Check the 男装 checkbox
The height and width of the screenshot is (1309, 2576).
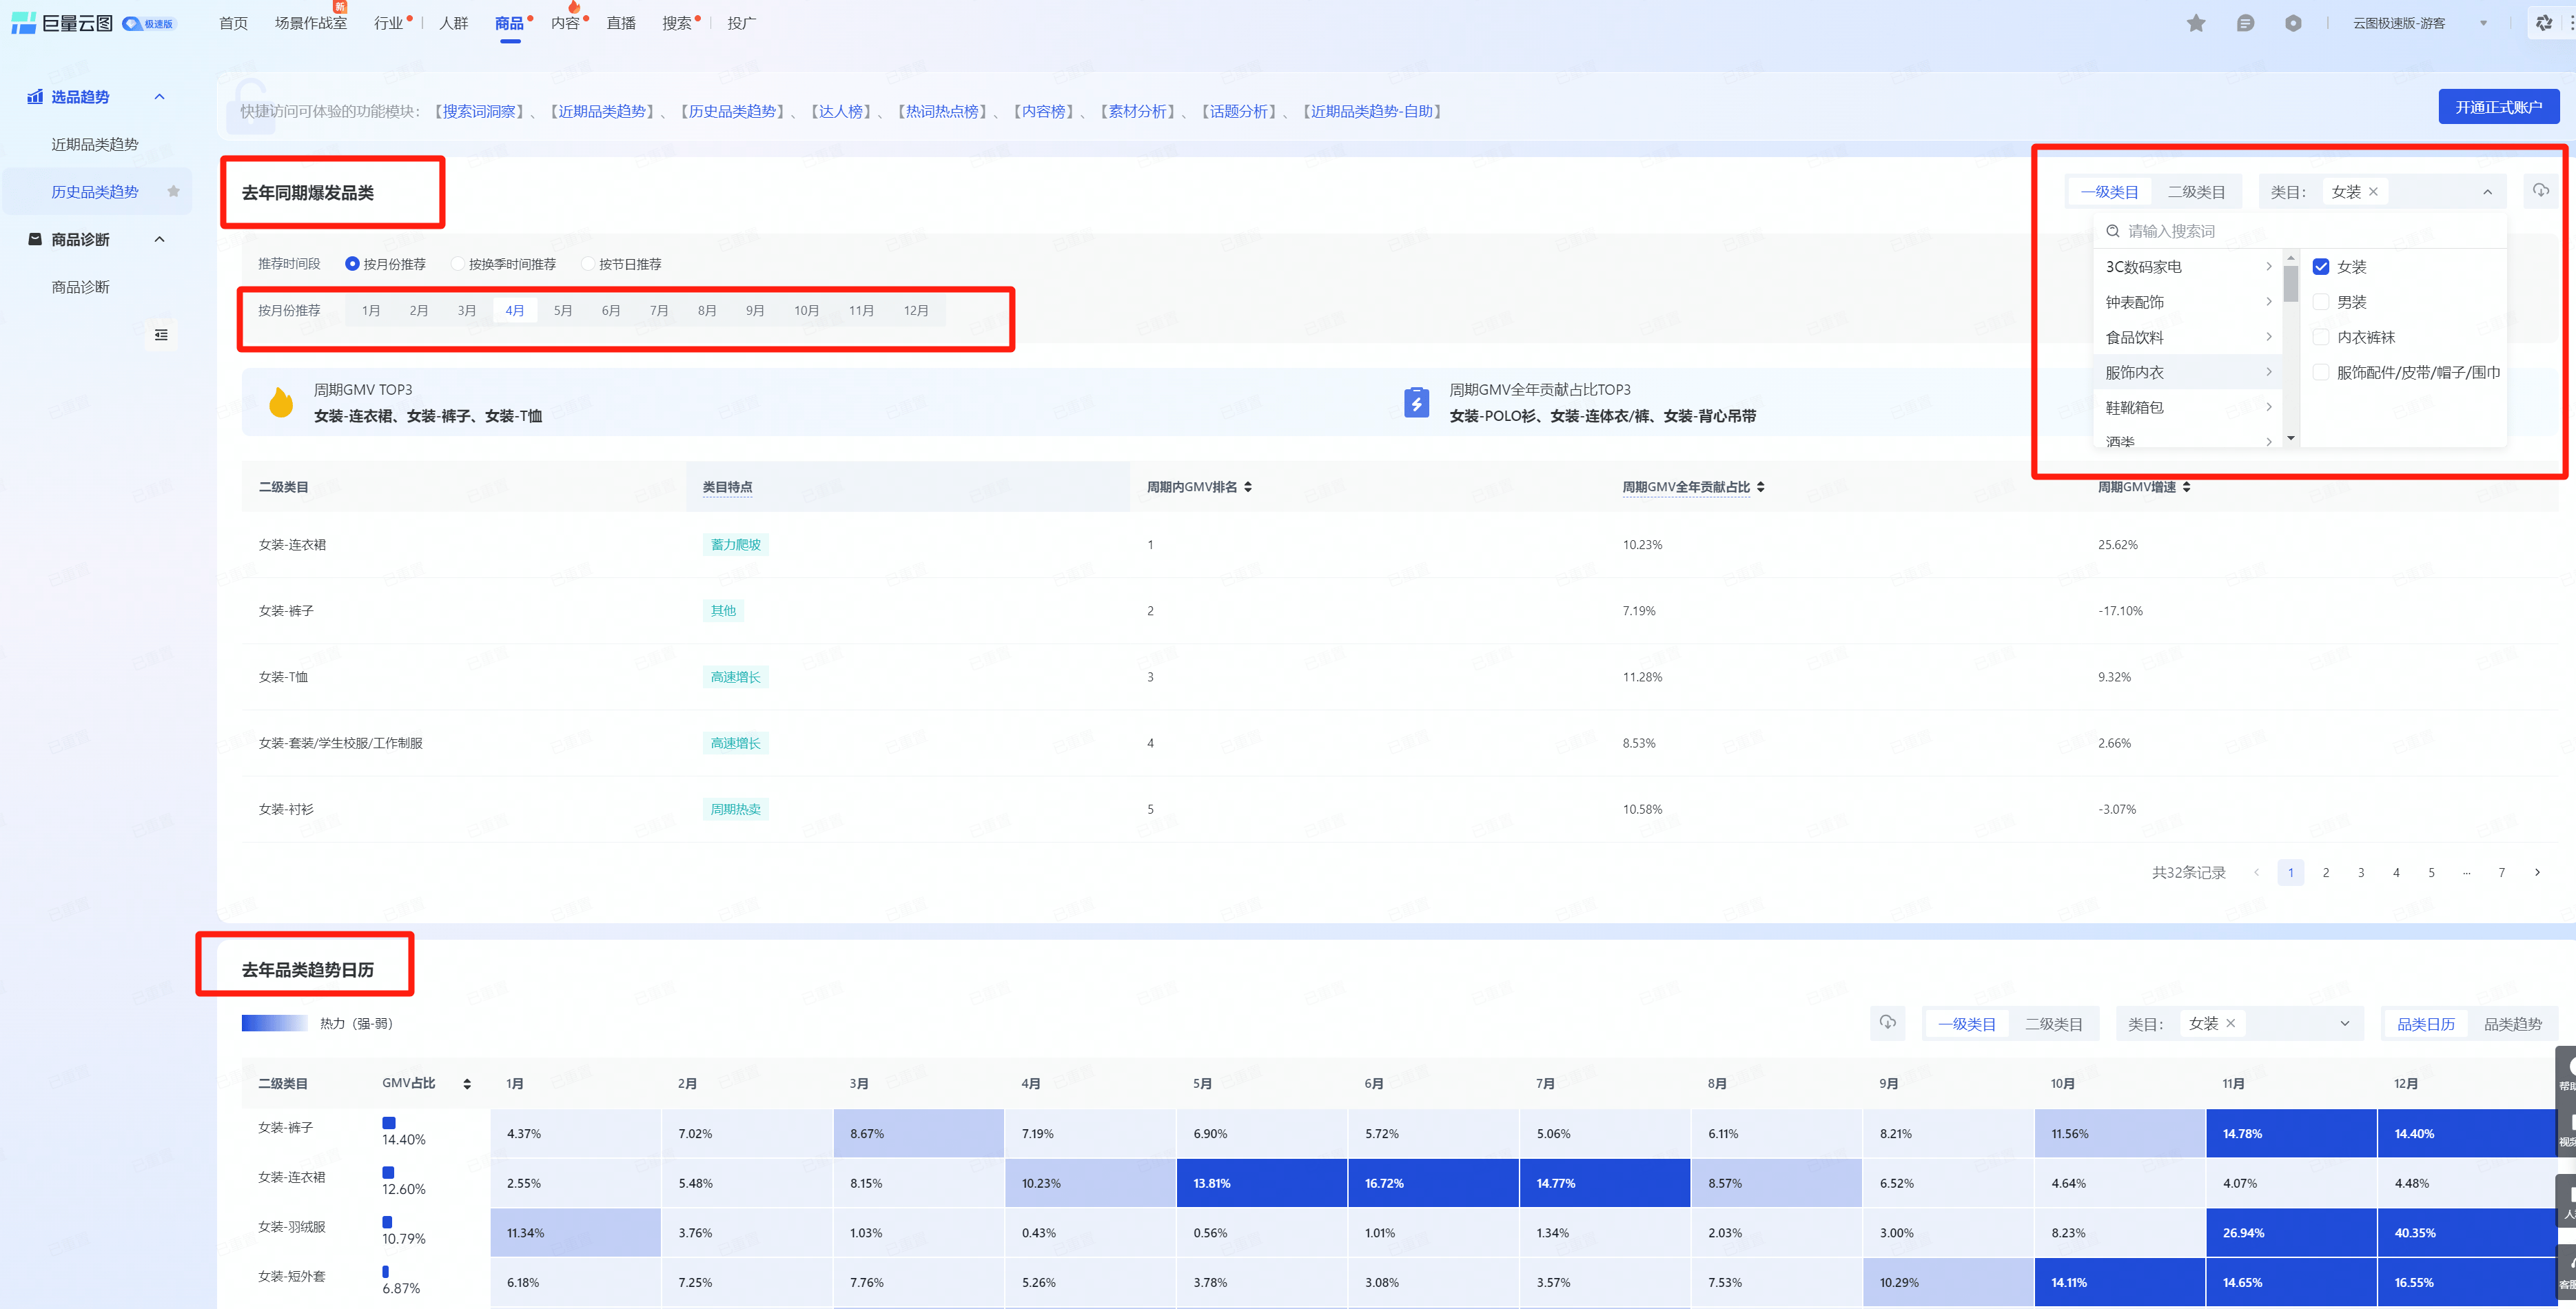coord(2321,302)
